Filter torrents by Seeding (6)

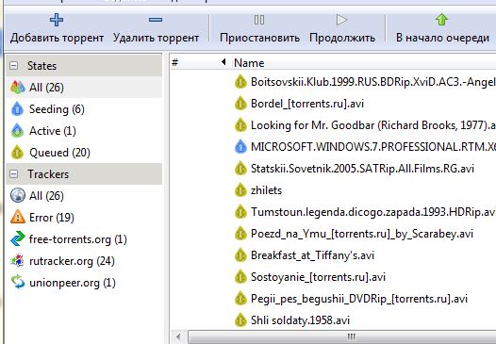tap(84, 109)
